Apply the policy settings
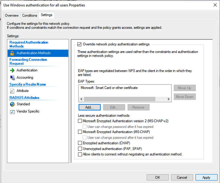220x183 pixels. [206, 178]
